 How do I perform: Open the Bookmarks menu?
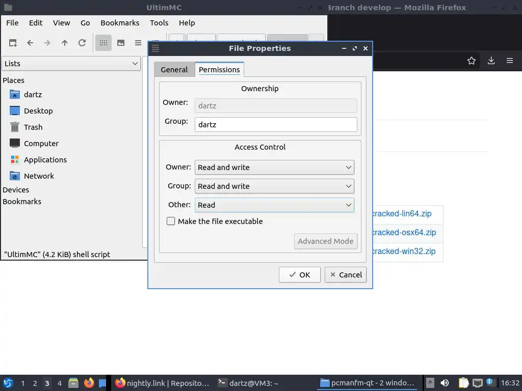coord(120,23)
